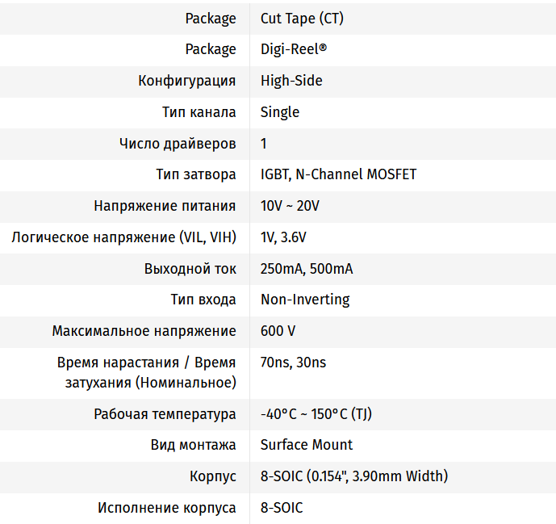This screenshot has width=556, height=524.
Task: Select the "Конфигурация" row label
Action: (187, 81)
